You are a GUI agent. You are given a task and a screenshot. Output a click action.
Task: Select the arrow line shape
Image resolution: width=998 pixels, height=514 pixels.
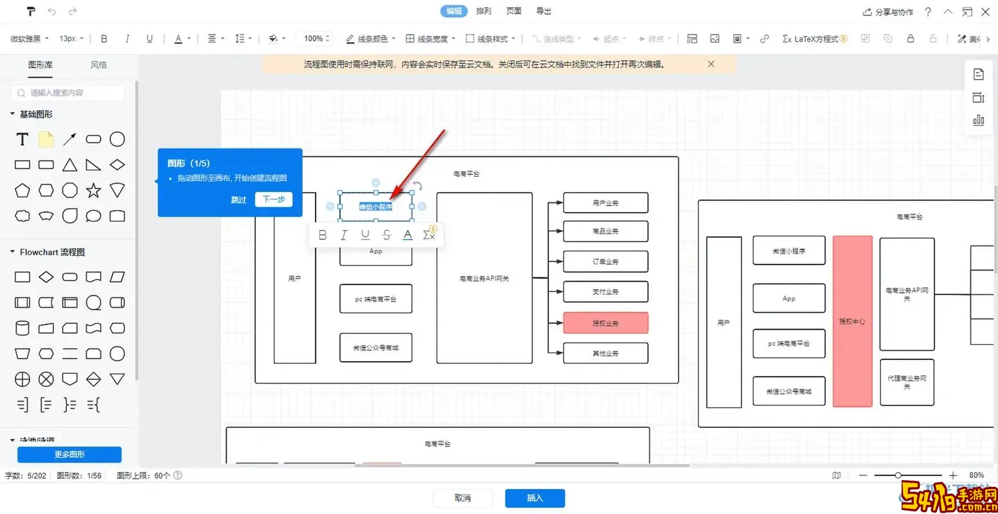pos(70,139)
